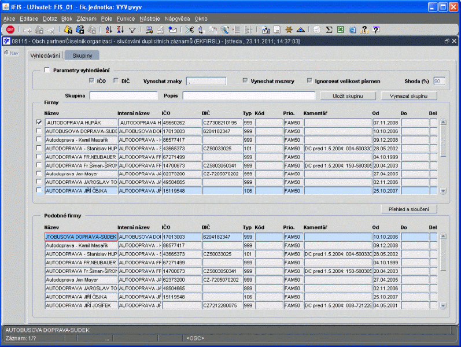Click the magnifier search icon in toolbar
This screenshot has height=347, width=461.
[x=225, y=29]
